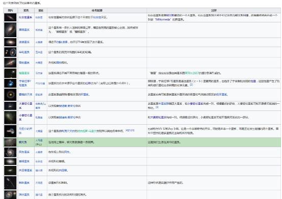Open the Cigar galaxy (雪茄星系) thumbnail
Image resolution: width=282 pixels, height=199 pixels.
(x=10, y=63)
